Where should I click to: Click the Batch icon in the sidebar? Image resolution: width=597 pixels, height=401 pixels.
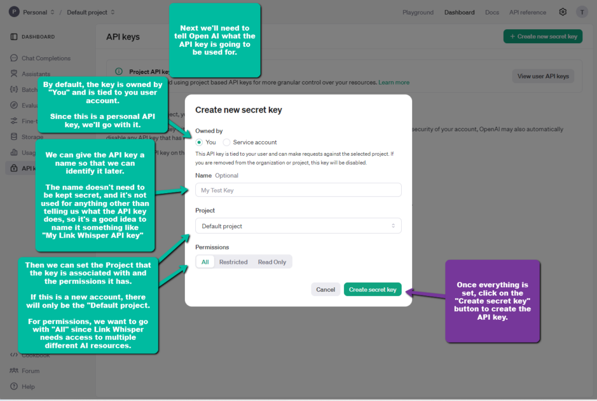click(x=14, y=89)
